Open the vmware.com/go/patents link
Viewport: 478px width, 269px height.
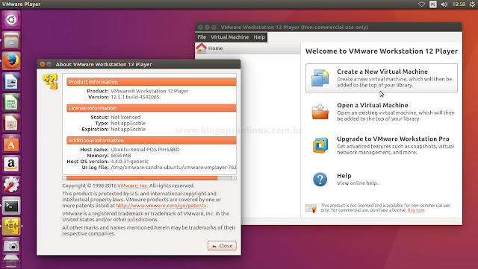click(161, 206)
